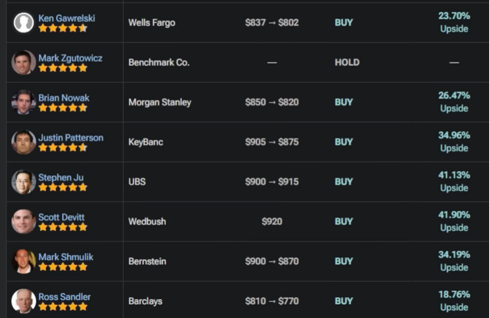Click the $900 → $870 price target

pos(272,261)
